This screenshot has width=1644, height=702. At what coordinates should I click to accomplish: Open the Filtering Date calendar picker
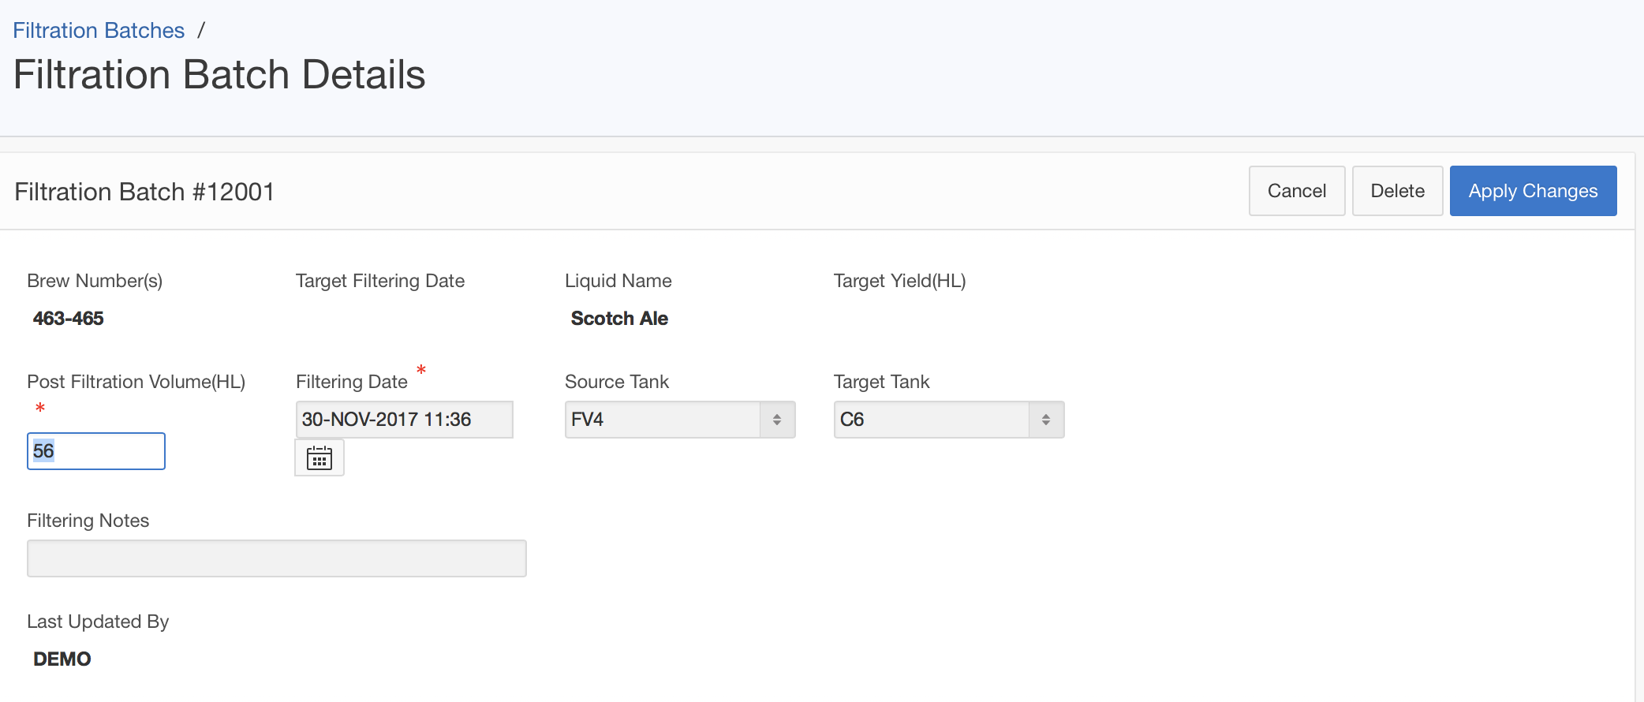[319, 457]
